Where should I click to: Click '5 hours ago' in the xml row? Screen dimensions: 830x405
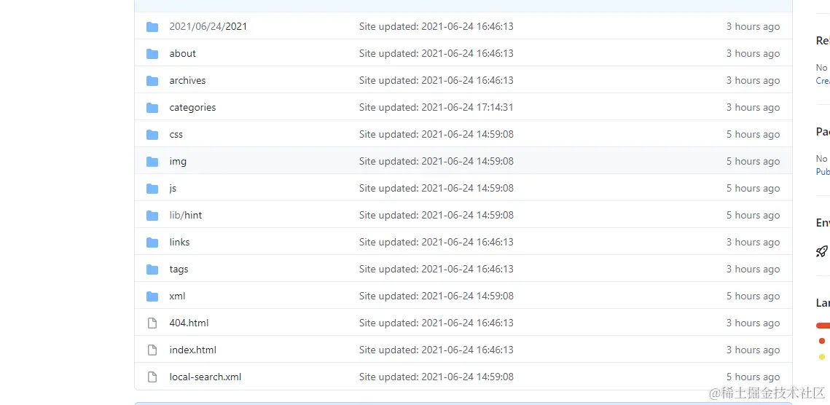(x=753, y=296)
